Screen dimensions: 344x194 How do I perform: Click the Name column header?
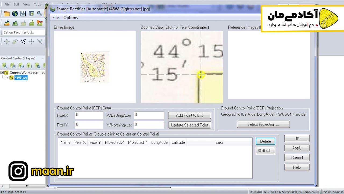coord(65,143)
